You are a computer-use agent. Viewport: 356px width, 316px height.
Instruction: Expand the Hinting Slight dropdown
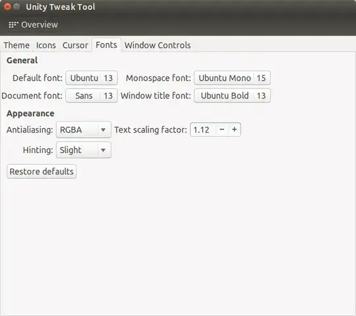pos(84,150)
